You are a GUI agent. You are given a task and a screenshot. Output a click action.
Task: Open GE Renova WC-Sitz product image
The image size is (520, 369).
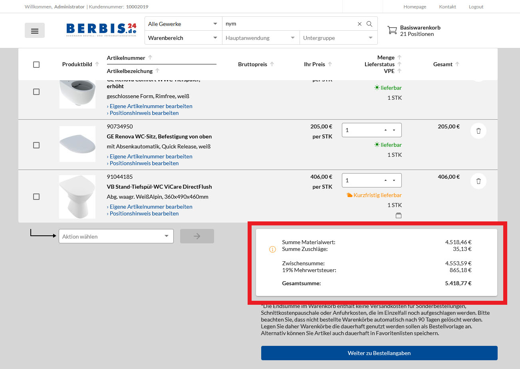click(77, 144)
